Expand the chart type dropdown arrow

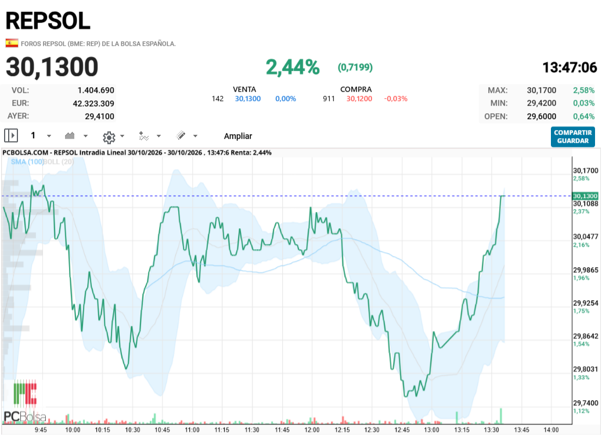(85, 136)
